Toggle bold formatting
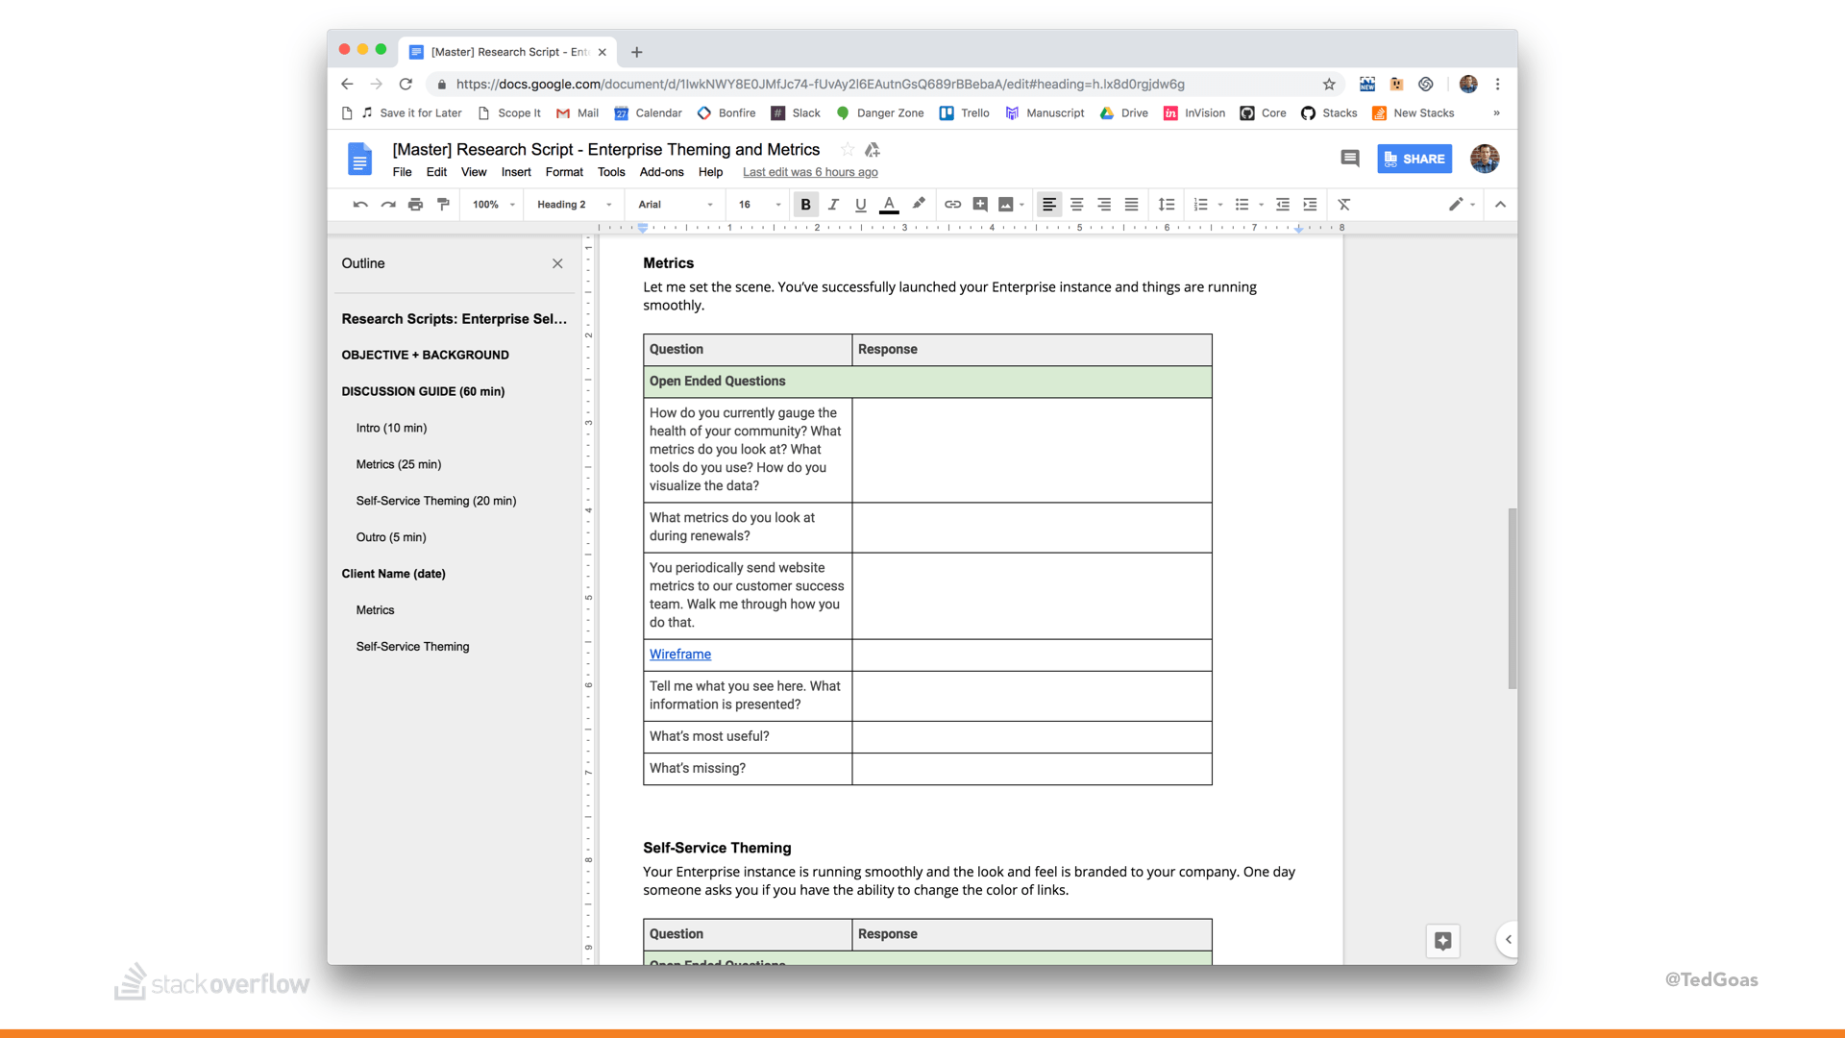 pyautogui.click(x=805, y=205)
